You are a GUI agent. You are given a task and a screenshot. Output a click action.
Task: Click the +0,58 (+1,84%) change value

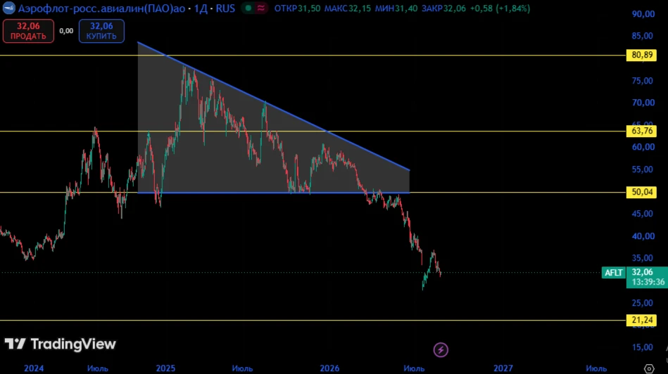[500, 8]
